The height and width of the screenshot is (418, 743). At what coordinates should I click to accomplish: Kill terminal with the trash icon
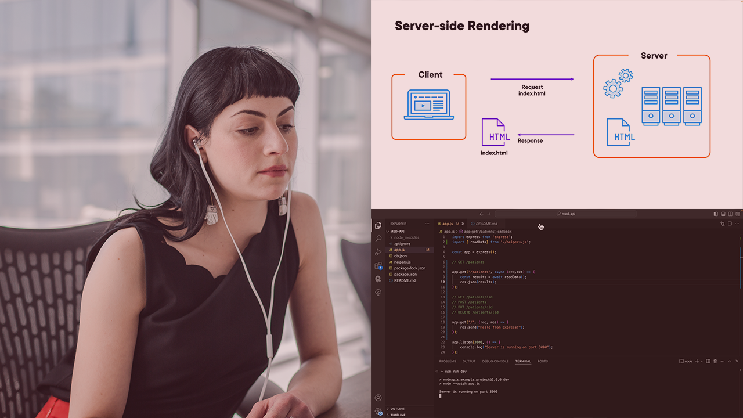coord(715,361)
